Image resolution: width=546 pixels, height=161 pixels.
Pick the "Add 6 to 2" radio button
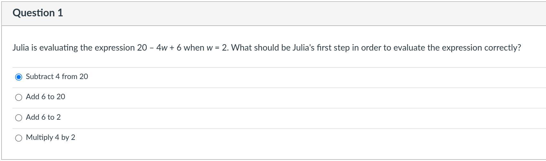pos(19,118)
